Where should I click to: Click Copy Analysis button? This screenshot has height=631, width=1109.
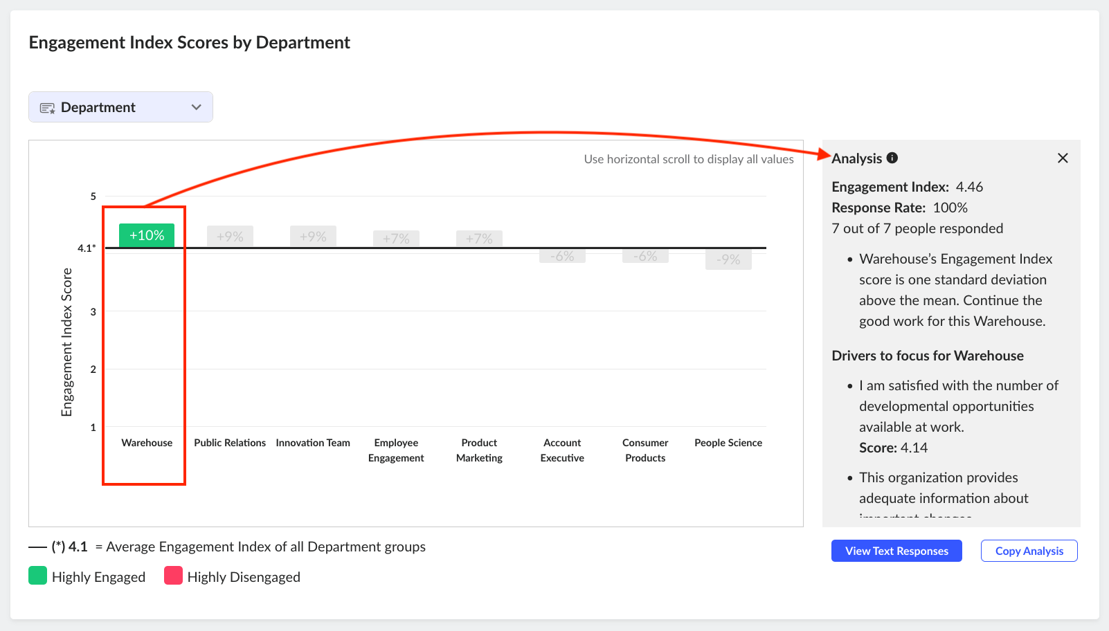click(x=1029, y=551)
